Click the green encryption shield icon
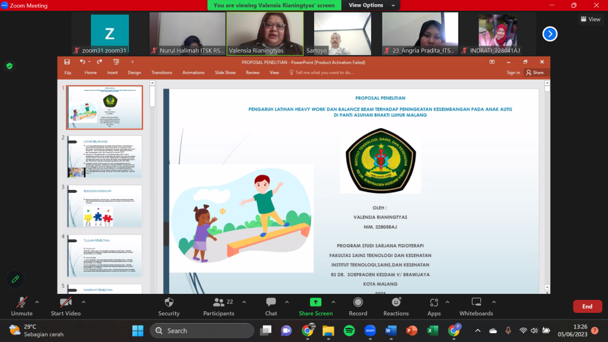 point(9,66)
